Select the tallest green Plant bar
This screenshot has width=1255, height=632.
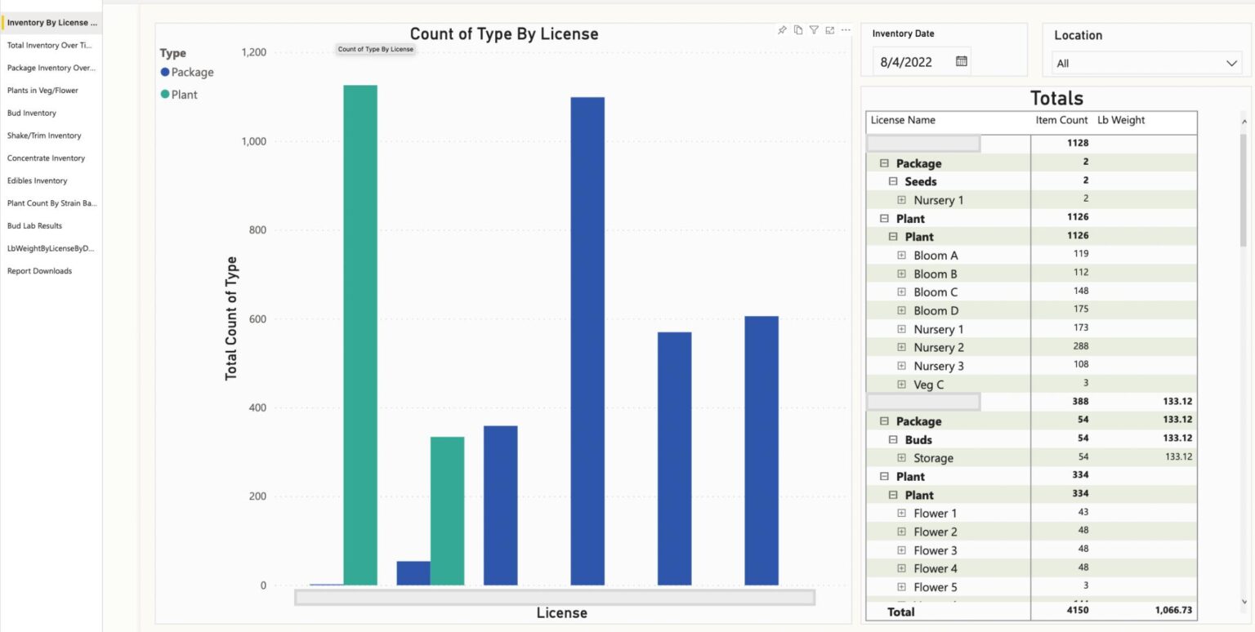[360, 335]
